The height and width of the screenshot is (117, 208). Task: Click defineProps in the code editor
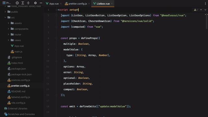[x=89, y=38]
